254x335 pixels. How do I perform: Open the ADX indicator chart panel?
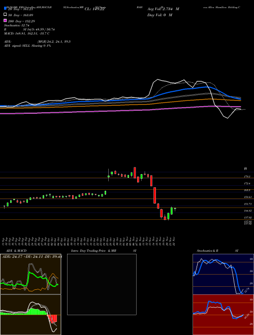coord(30,274)
